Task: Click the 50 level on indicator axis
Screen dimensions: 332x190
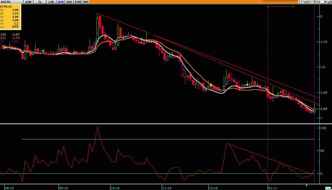Action: click(322, 151)
